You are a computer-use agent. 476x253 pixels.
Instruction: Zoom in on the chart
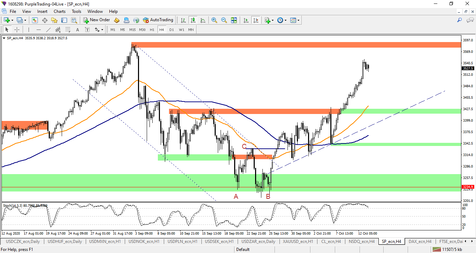pos(214,20)
